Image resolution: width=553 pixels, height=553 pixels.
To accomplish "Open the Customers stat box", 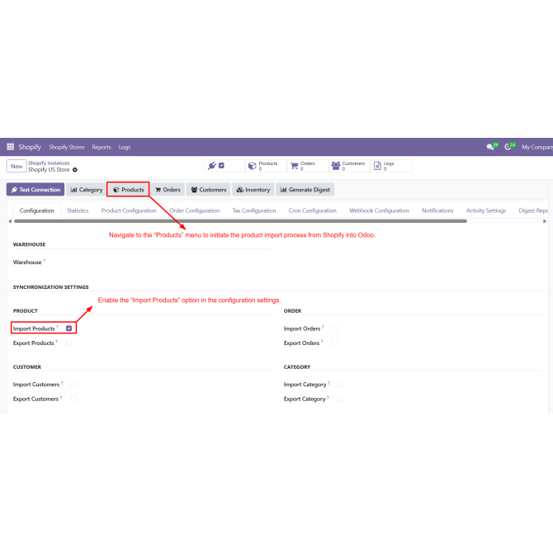I will point(349,166).
